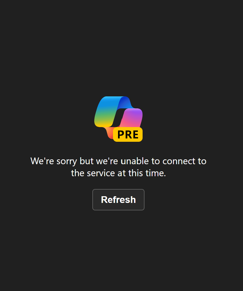The height and width of the screenshot is (291, 243).
Task: Click the word "connect" in error text
Action: pyautogui.click(x=179, y=161)
